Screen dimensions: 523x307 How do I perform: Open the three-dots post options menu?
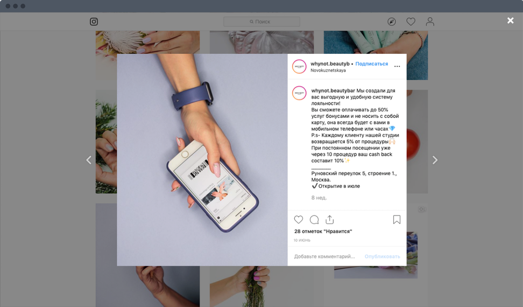coord(397,66)
